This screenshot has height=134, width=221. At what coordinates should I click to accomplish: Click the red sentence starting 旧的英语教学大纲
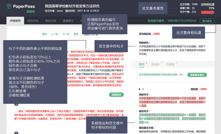(69, 117)
